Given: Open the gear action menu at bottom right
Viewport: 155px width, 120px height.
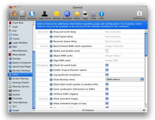Looking at the screenshot, I should coord(144,110).
